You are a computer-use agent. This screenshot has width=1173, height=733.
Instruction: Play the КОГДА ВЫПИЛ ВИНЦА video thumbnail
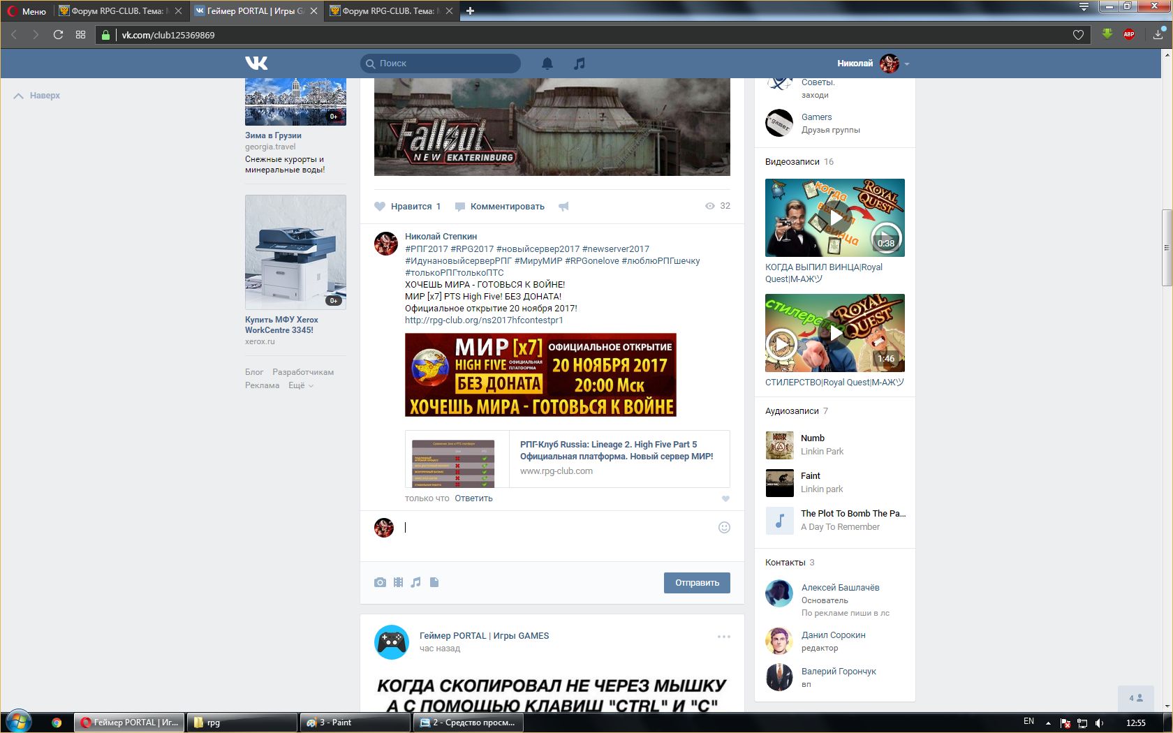pyautogui.click(x=835, y=218)
